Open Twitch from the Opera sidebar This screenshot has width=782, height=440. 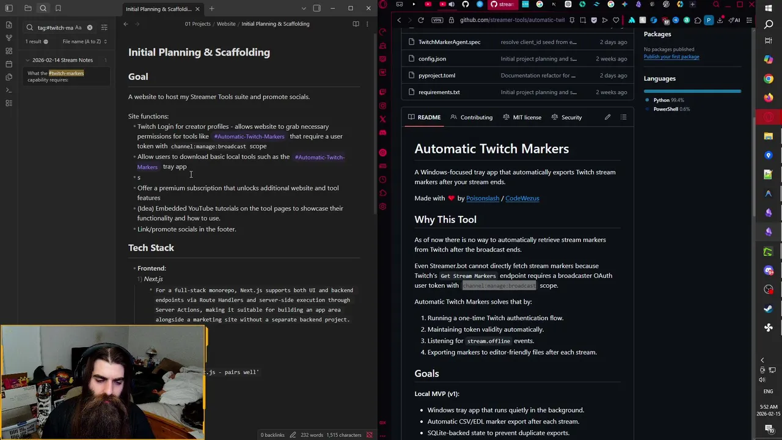click(x=383, y=92)
